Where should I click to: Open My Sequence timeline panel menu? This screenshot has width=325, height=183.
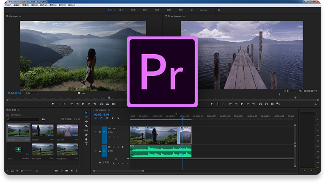click(109, 110)
